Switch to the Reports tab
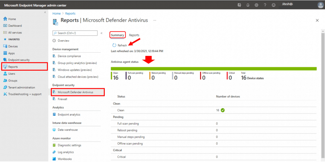This screenshot has height=162, width=325. [x=134, y=35]
